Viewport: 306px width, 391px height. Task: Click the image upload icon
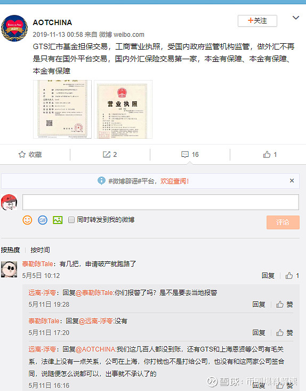(58, 220)
